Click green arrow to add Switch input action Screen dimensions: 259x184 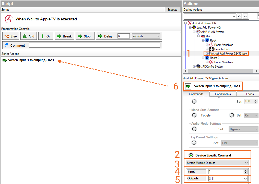(x=188, y=86)
